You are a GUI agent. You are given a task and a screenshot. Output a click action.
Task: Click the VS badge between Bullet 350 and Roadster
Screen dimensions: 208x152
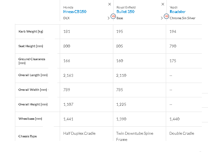[166, 16]
